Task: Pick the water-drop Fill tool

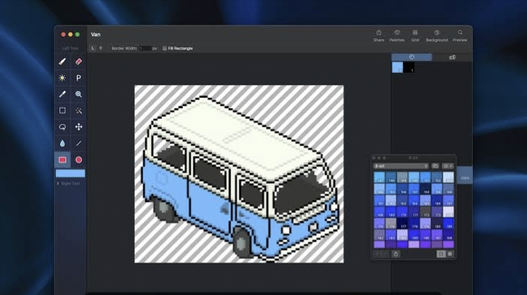Action: (x=62, y=144)
